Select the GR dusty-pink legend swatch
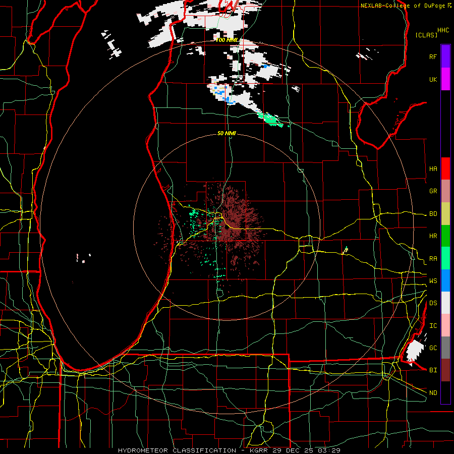Image resolution: width=454 pixels, height=454 pixels. (445, 191)
